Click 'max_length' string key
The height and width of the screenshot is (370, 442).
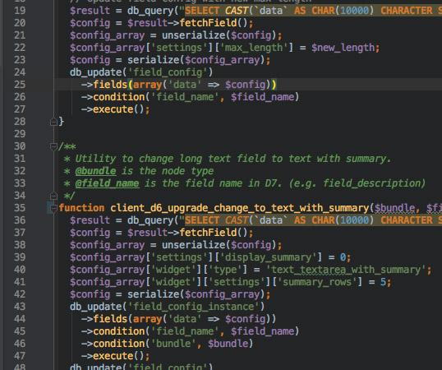(254, 48)
